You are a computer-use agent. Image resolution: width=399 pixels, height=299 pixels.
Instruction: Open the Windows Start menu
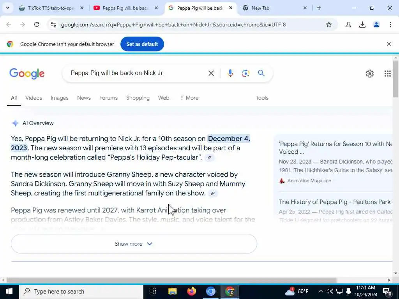tap(9, 291)
